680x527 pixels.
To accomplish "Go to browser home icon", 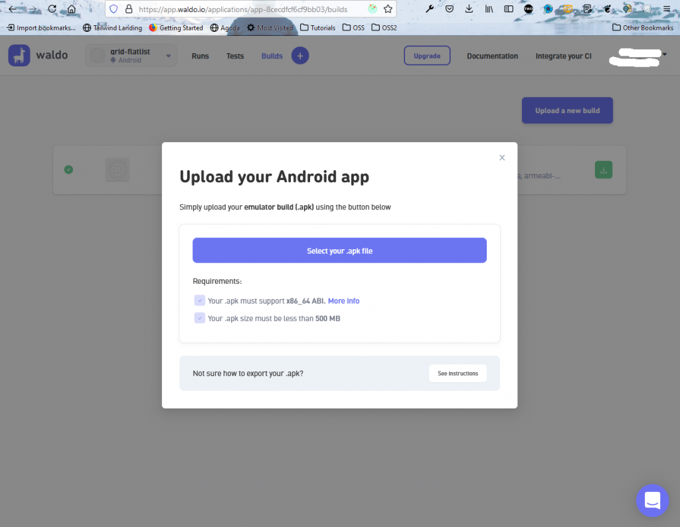I will 72,9.
